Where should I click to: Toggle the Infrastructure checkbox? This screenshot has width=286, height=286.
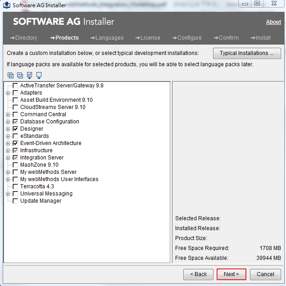pos(15,150)
